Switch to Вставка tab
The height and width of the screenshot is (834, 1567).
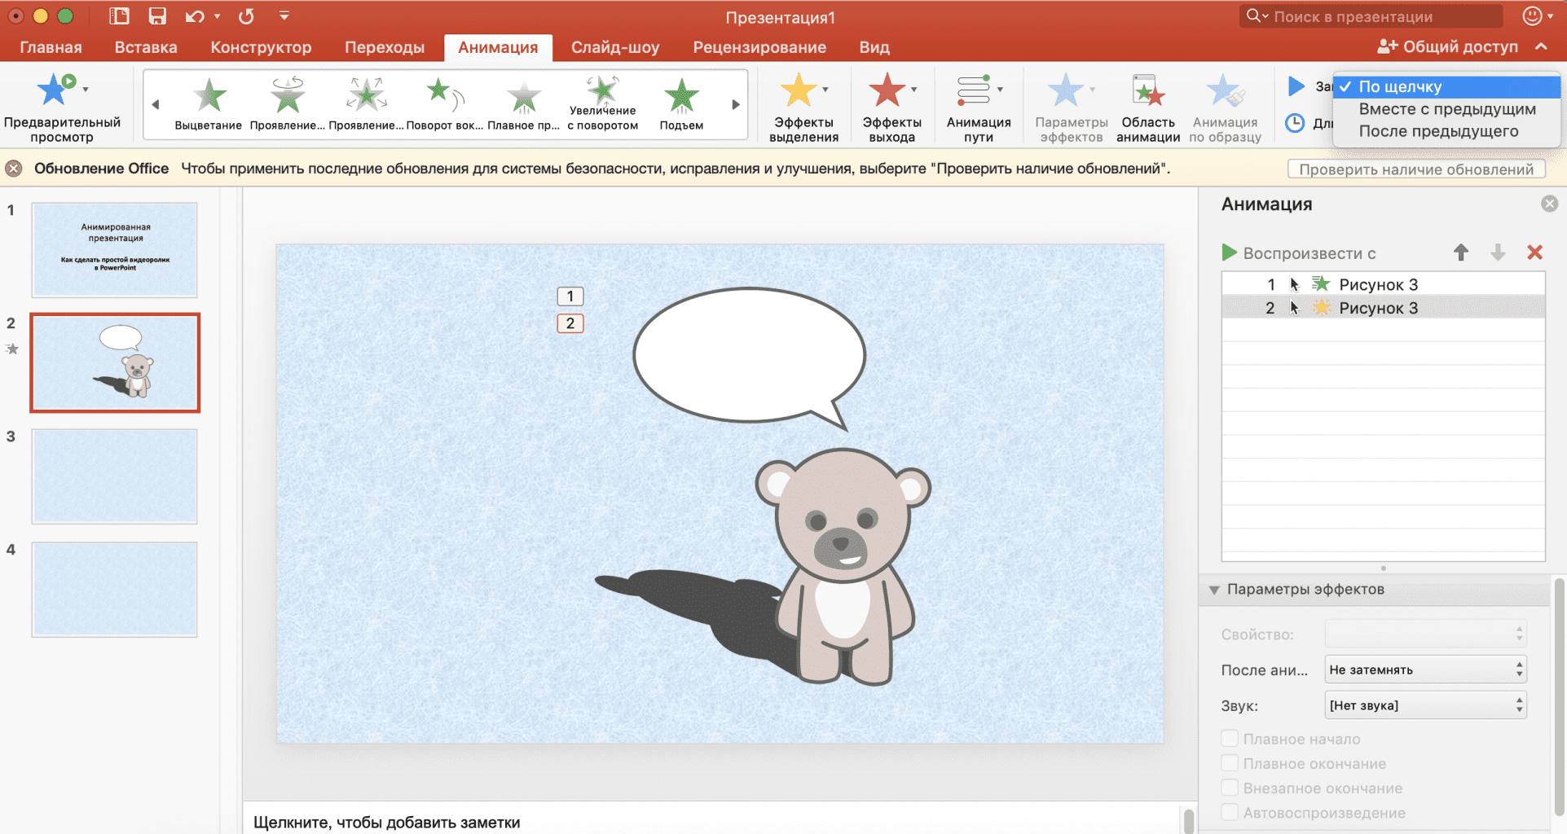point(146,47)
